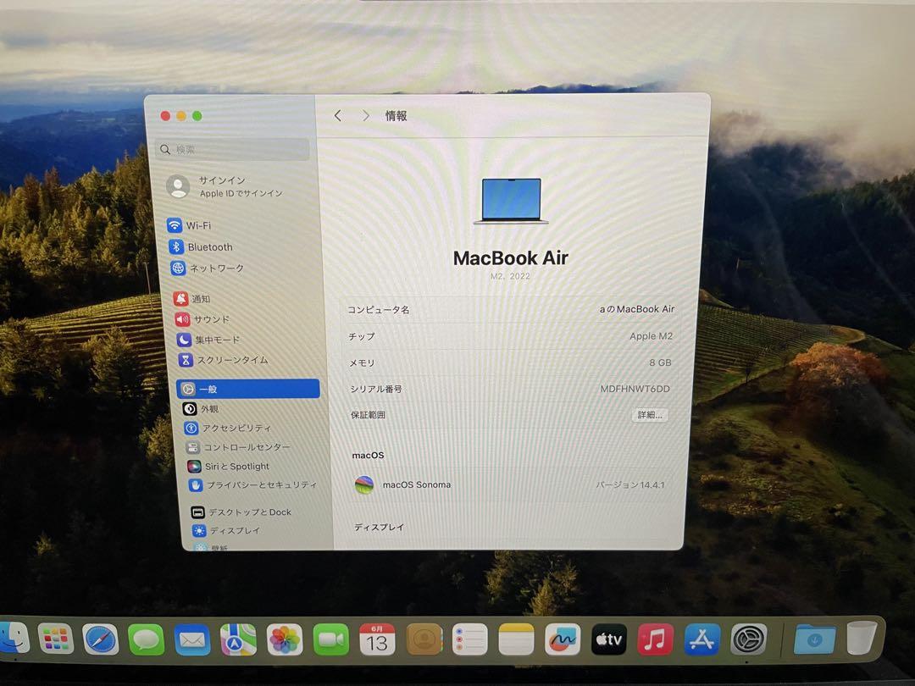This screenshot has height=686, width=915.
Task: Open Trash from the Dock
Action: pyautogui.click(x=862, y=639)
